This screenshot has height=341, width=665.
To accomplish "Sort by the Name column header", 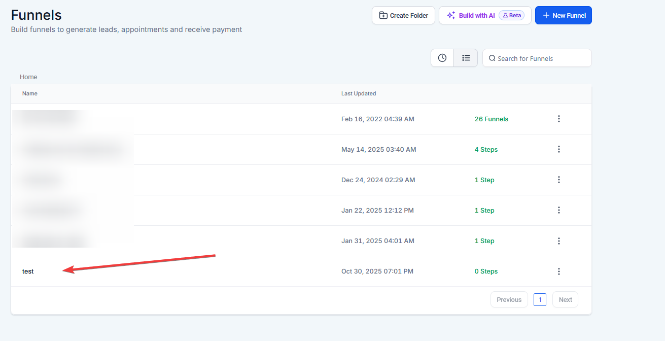I will [x=30, y=93].
